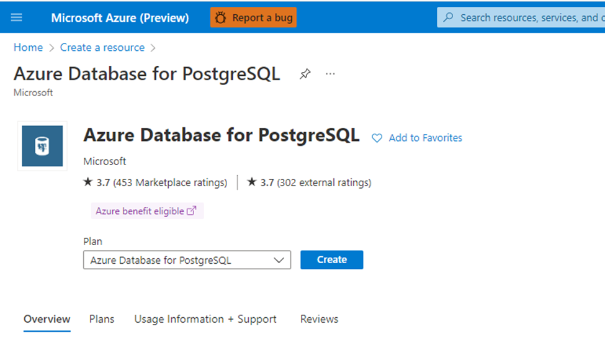This screenshot has width=605, height=347.
Task: Click the bug icon in Report a bug
Action: pos(220,18)
